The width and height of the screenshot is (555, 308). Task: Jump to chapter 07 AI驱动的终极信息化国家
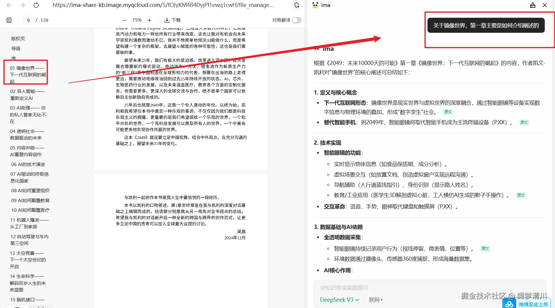[29, 177]
